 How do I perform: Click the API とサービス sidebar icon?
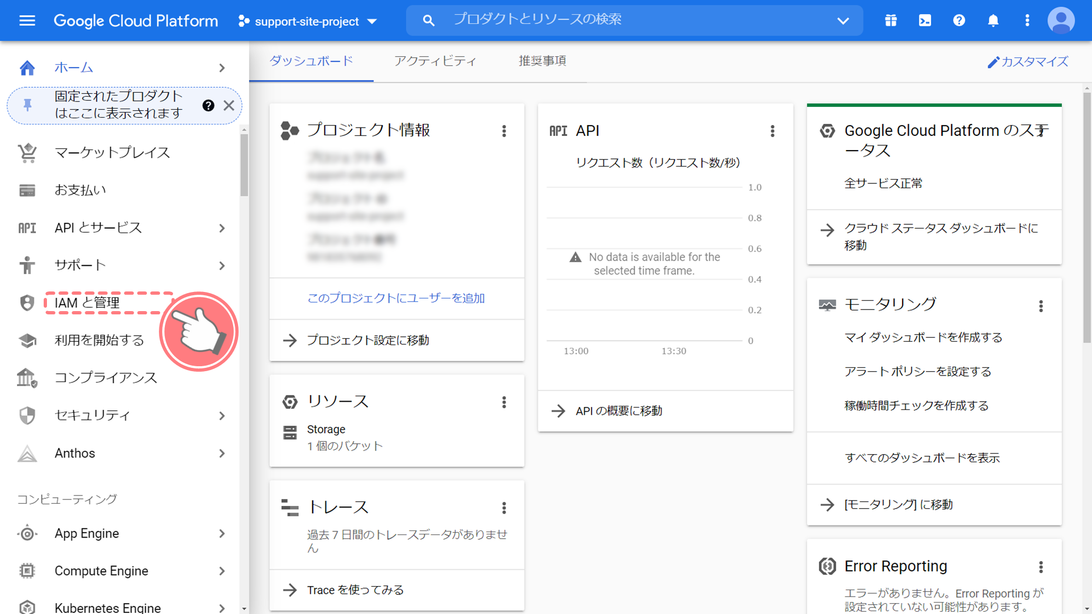coord(27,228)
